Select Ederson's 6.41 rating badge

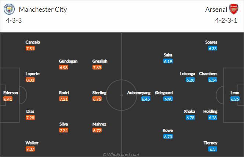point(8,99)
